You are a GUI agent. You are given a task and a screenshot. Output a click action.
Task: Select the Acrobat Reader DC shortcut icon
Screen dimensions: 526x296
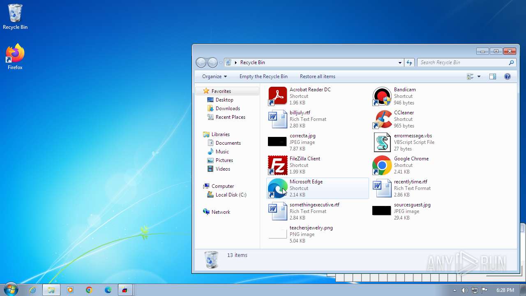277,96
